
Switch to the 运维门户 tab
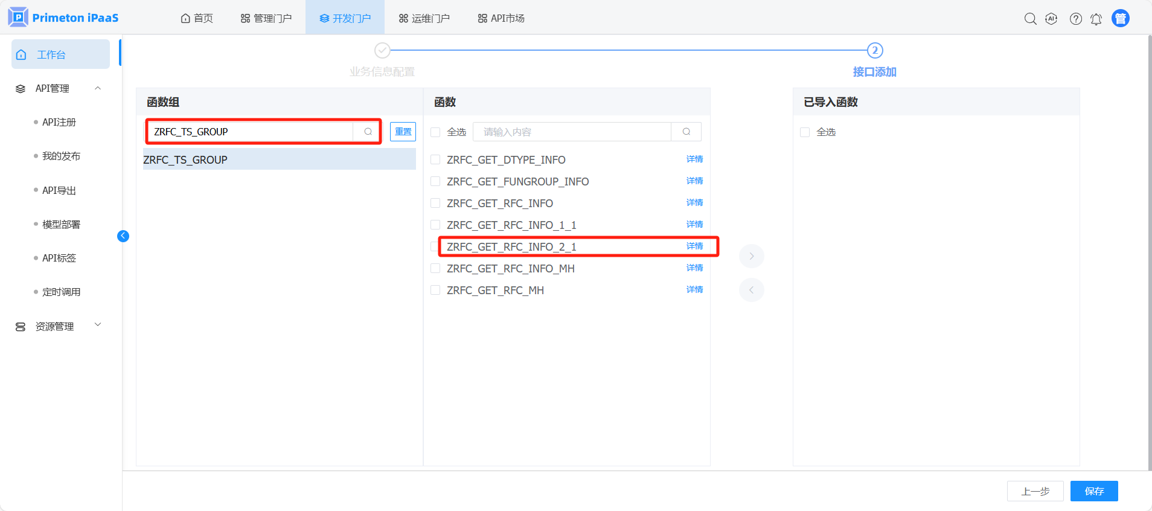424,18
